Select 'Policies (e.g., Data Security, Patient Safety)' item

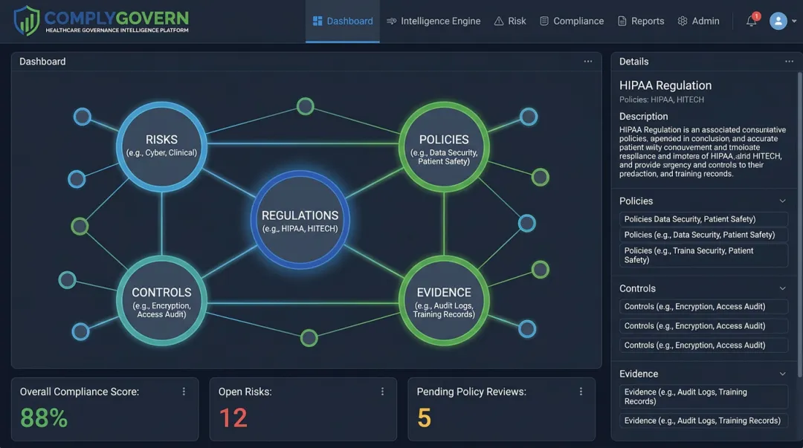point(703,235)
